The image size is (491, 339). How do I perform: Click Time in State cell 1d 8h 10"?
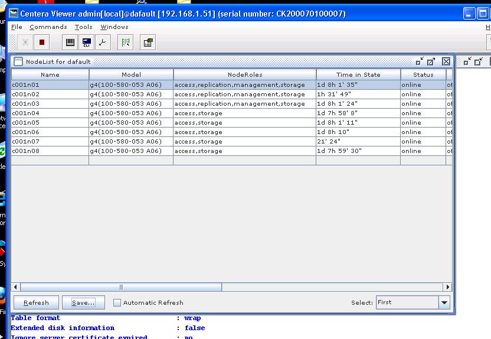click(x=358, y=132)
